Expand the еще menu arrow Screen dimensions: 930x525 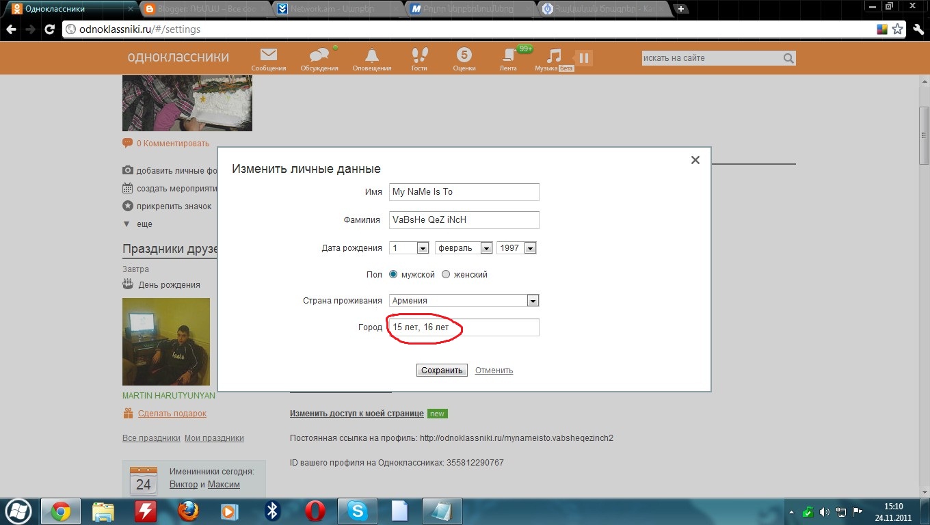[x=126, y=224]
